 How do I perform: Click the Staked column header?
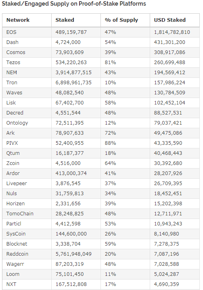click(x=65, y=20)
